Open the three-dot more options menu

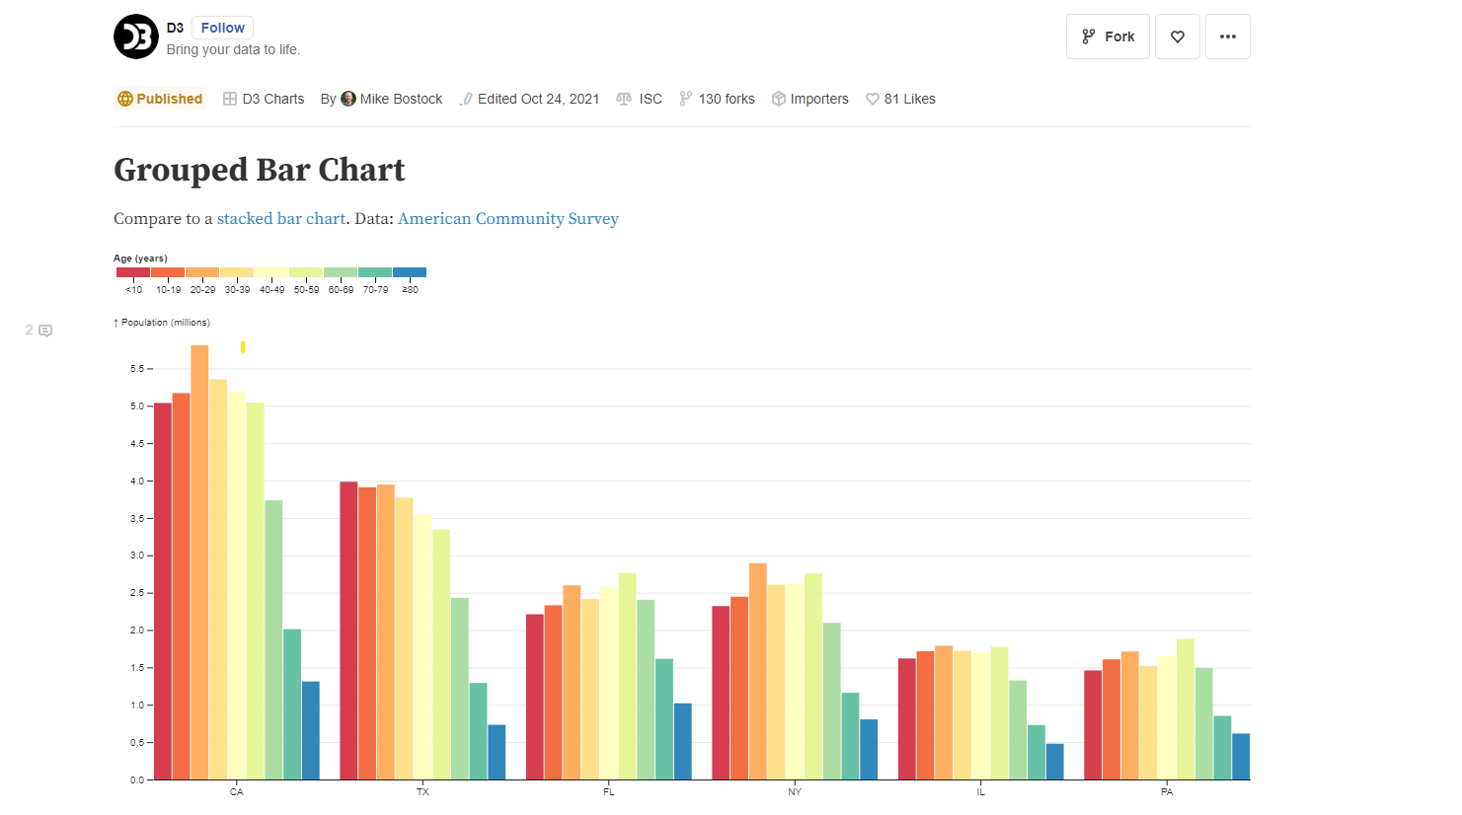[x=1227, y=37]
